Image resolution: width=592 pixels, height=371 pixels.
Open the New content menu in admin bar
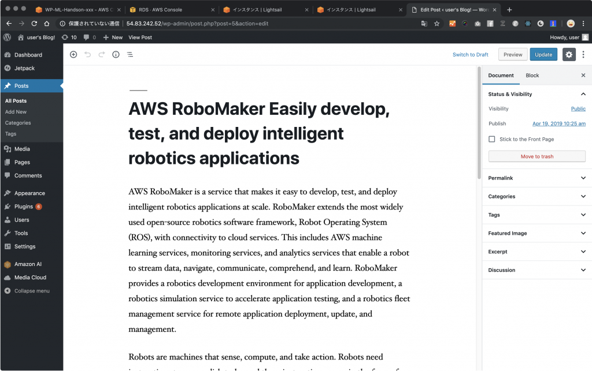click(113, 38)
